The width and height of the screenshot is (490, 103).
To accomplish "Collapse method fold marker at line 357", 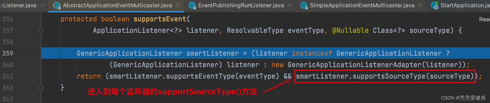I will pos(41,31).
